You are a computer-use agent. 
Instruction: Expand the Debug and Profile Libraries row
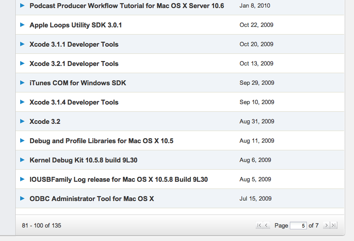(x=22, y=141)
